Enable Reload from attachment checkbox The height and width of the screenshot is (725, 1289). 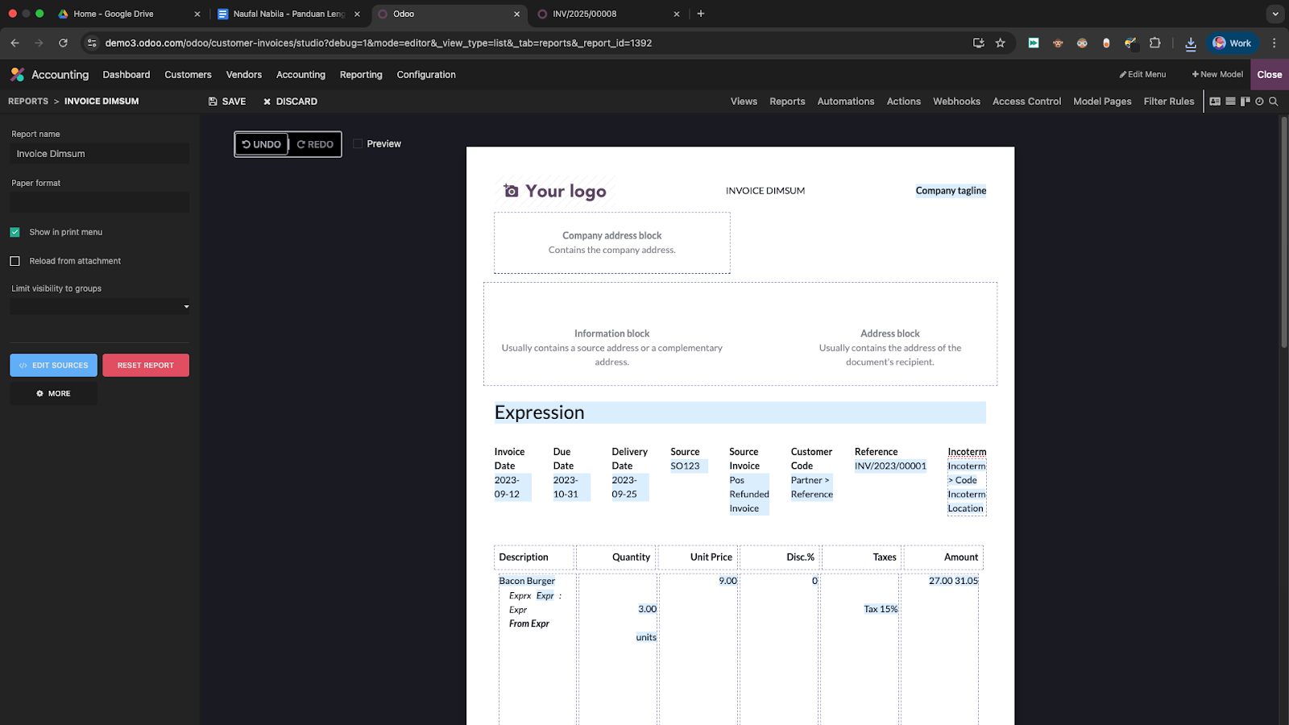[15, 261]
